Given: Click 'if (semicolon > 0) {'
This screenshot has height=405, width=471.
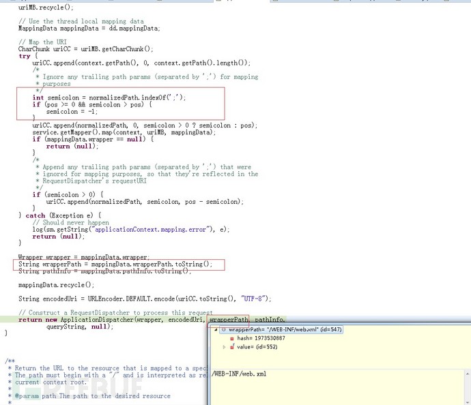Looking at the screenshot, I should pos(68,195).
